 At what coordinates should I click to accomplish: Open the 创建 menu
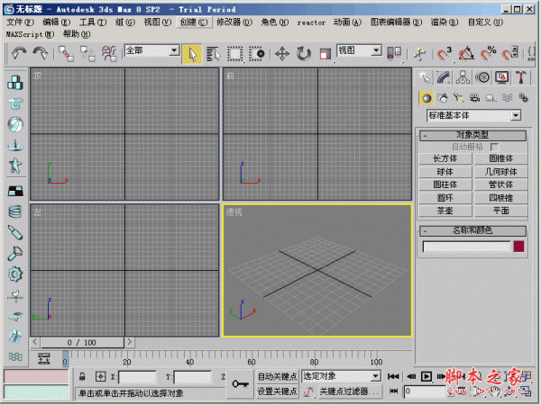coord(193,22)
